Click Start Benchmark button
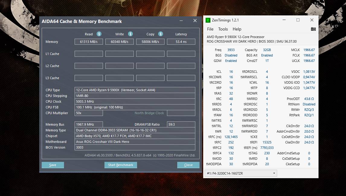Image resolution: width=346 pixels, height=196 pixels. pos(121,165)
